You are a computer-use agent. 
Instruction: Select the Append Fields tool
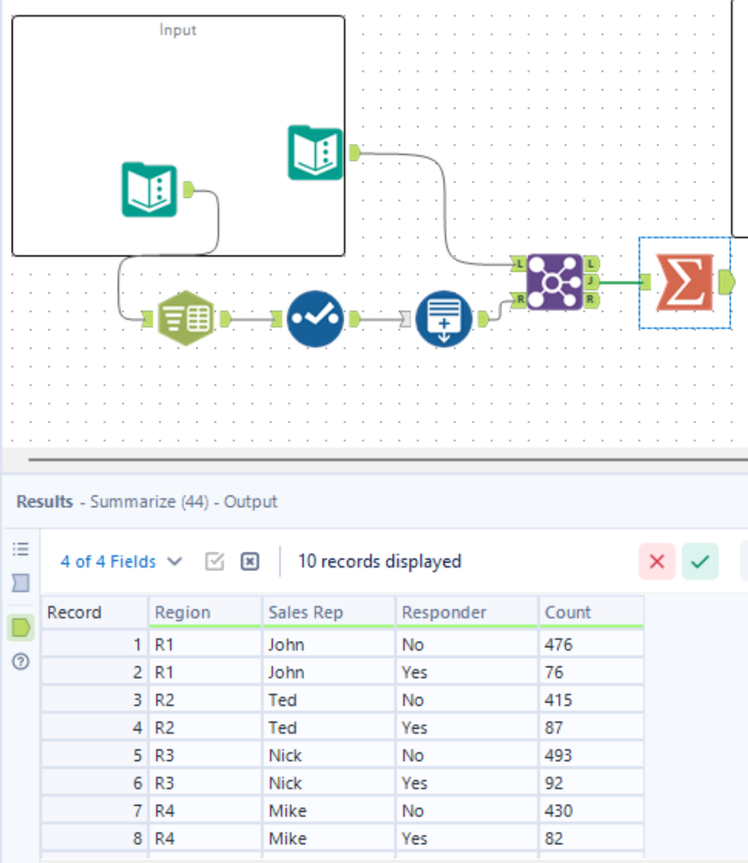coord(444,319)
